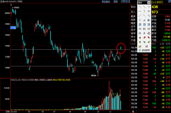Select the circular target marker tool
The height and width of the screenshot is (113, 171).
click(x=149, y=33)
